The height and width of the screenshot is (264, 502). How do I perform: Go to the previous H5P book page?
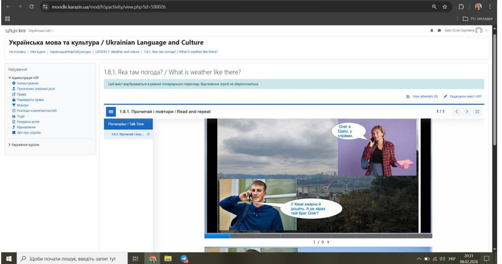[457, 112]
